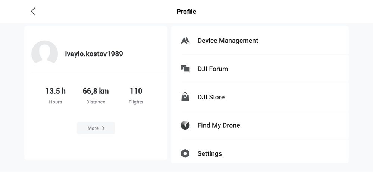Viewport: 373px width, 172px height.
Task: Open the DJI Forum menu entry
Action: coord(260,69)
